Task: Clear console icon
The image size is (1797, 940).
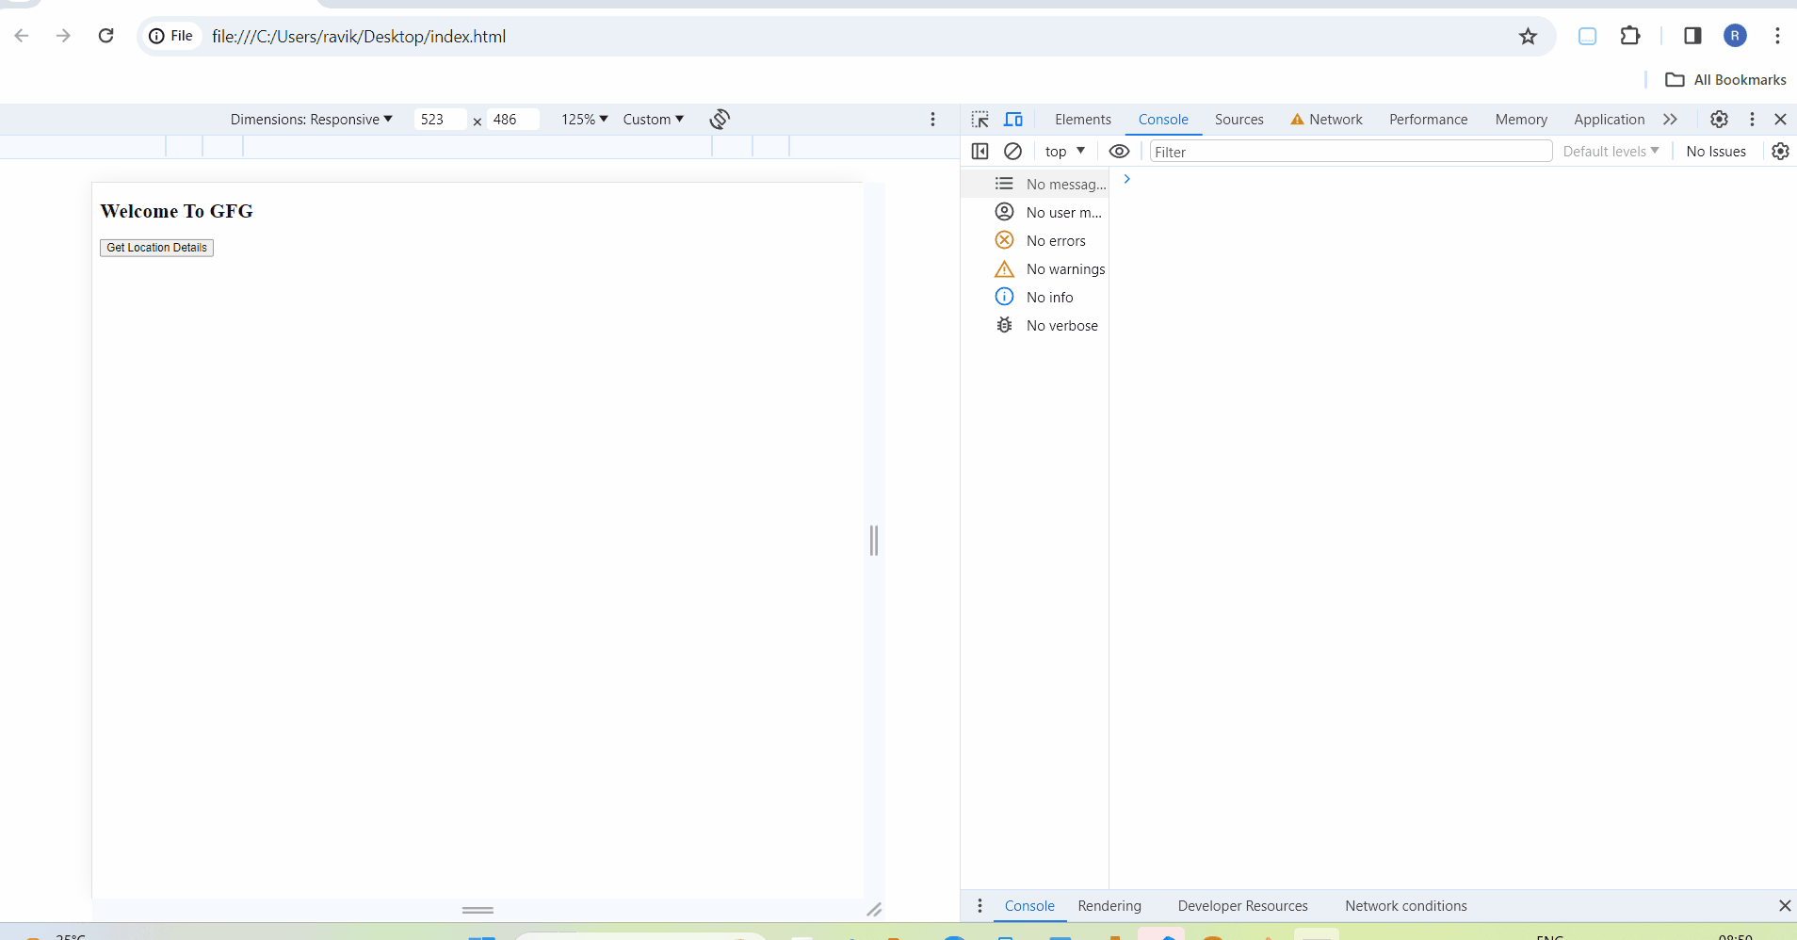Action: (x=1012, y=151)
